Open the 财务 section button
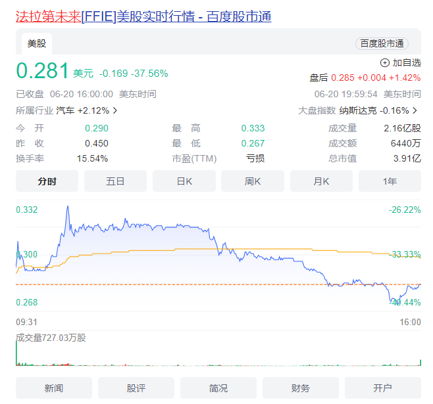 point(301,388)
